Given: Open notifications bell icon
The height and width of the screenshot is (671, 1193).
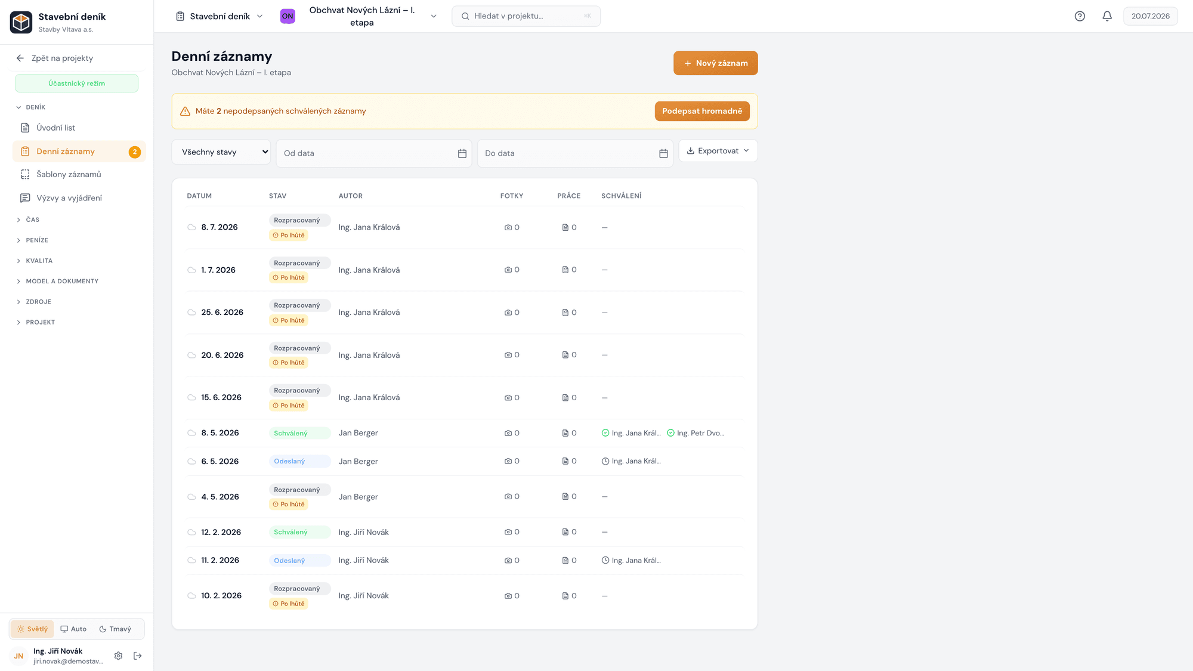Looking at the screenshot, I should pos(1107,16).
